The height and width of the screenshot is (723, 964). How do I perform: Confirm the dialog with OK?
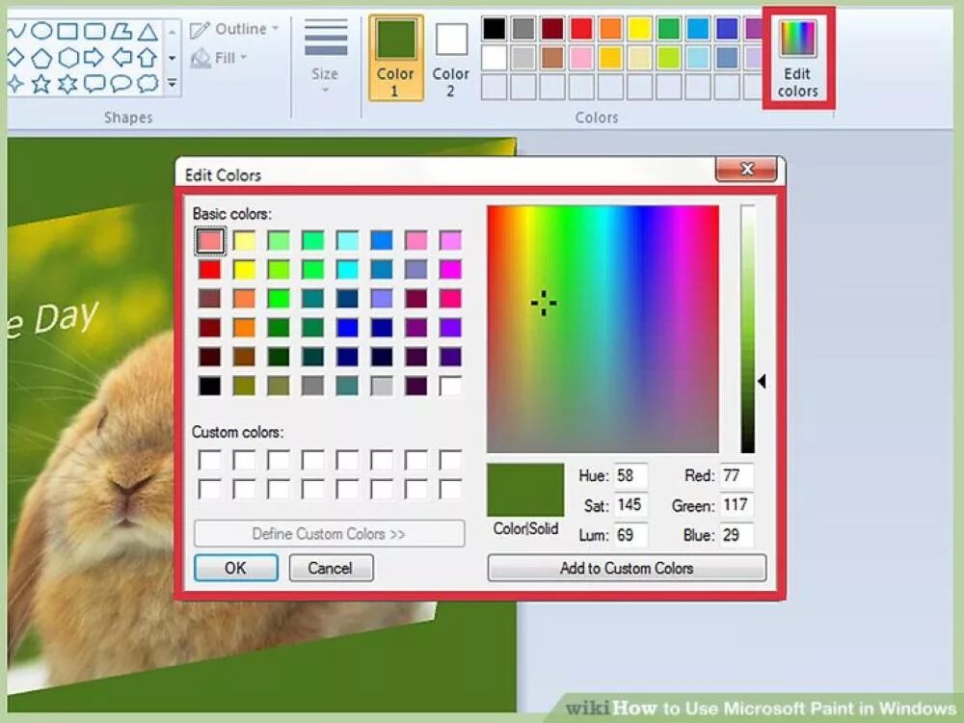pos(236,568)
